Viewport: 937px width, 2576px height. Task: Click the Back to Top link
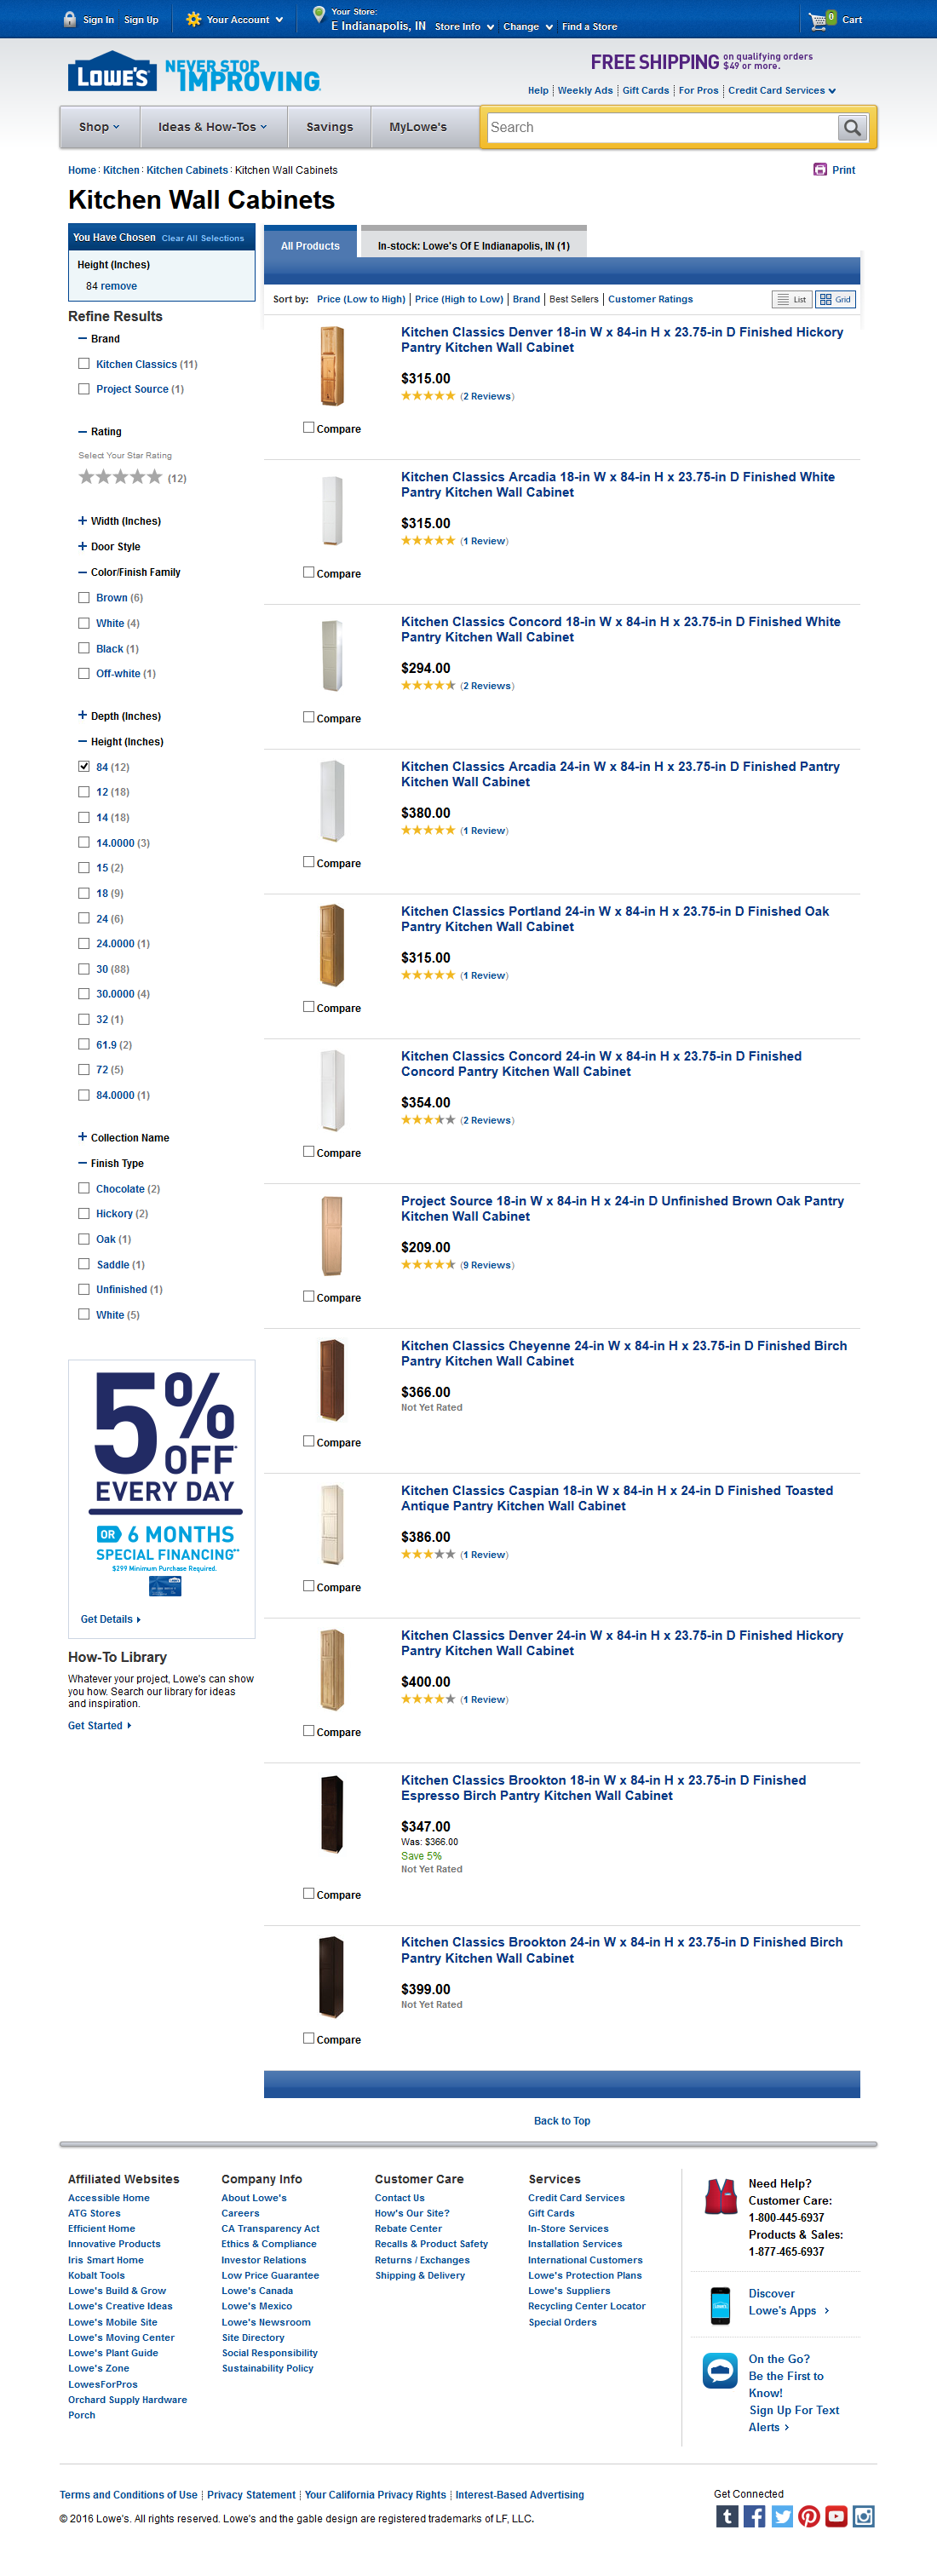click(562, 2121)
